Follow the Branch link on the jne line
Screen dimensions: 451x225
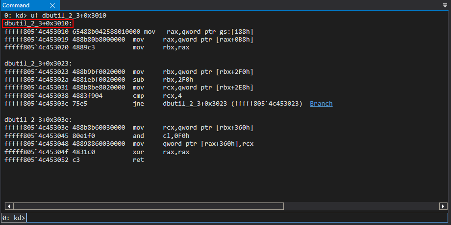[321, 104]
